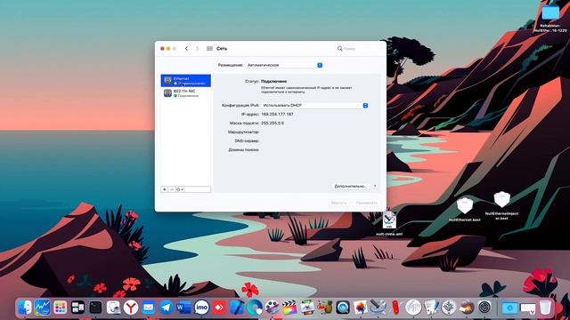Image resolution: width=570 pixels, height=320 pixels.
Task: Open imo messenger from the dock
Action: pyautogui.click(x=201, y=308)
